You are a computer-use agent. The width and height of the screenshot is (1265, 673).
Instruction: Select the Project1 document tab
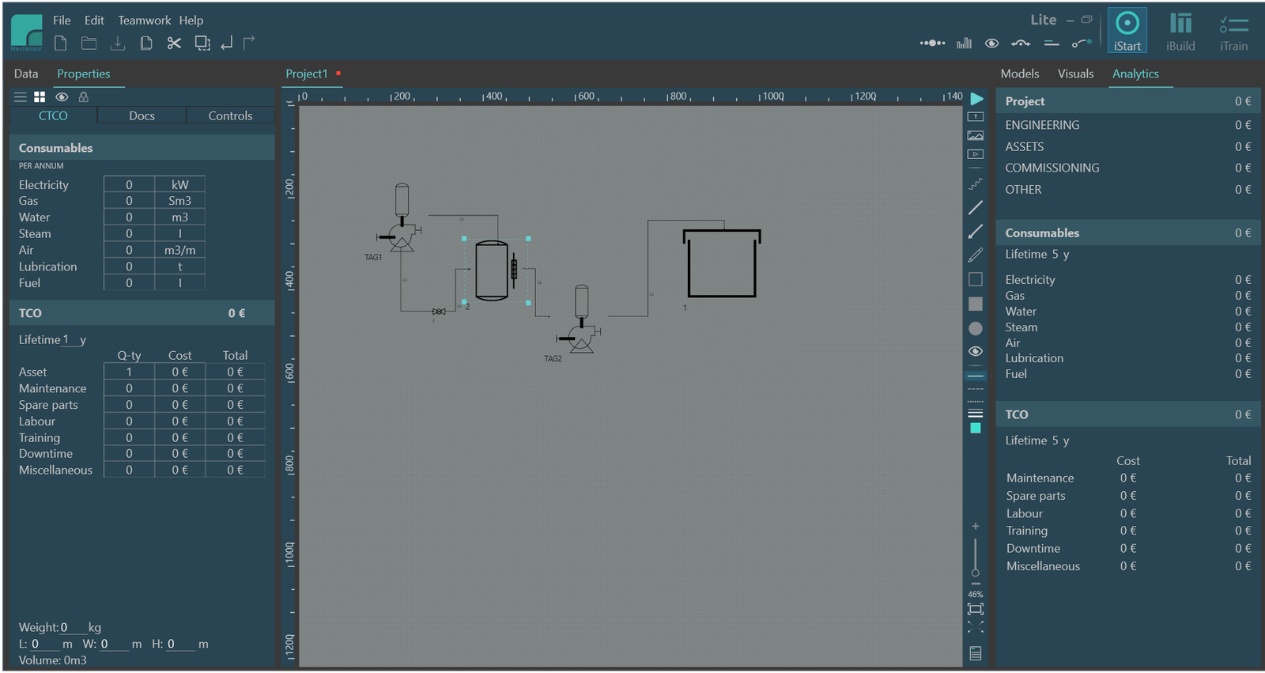point(307,74)
